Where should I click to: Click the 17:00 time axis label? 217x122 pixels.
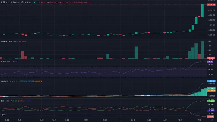(x=199, y=120)
